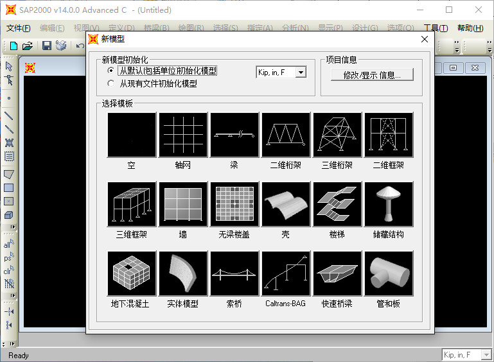
Task: Pick the solid model (实体模型) template
Action: point(183,273)
